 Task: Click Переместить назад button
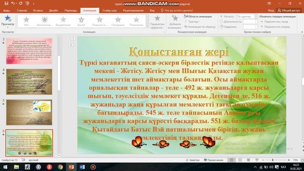coord(275,21)
